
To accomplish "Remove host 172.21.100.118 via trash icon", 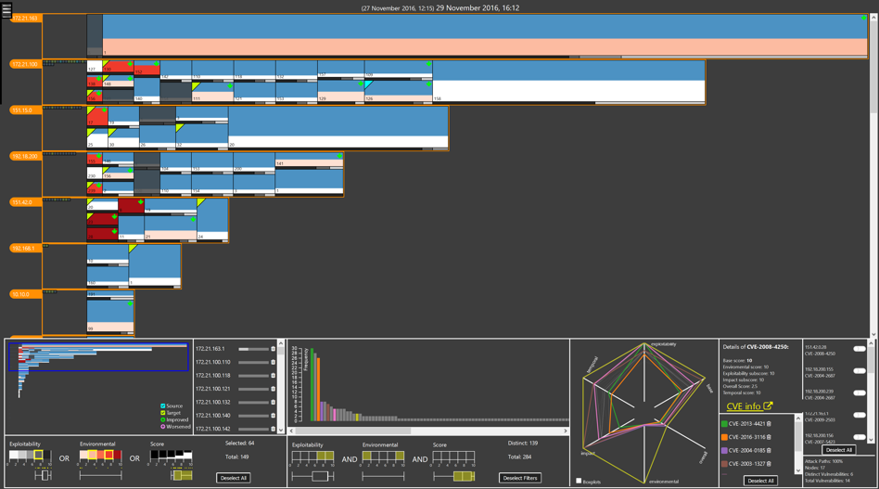I will click(273, 376).
